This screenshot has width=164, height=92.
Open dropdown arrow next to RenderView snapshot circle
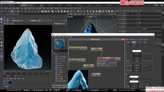[x=56, y=20]
